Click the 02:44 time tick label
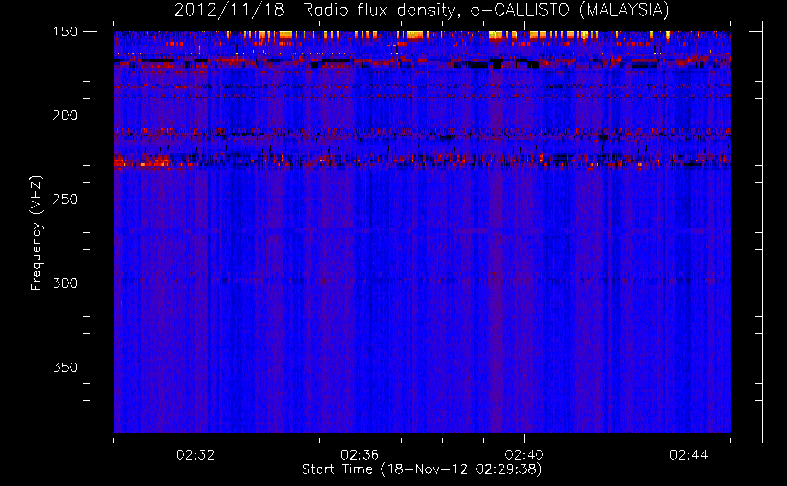The height and width of the screenshot is (486, 787). 689,455
